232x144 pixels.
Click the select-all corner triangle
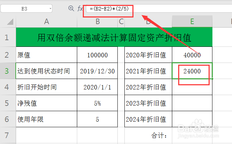(x=10, y=22)
